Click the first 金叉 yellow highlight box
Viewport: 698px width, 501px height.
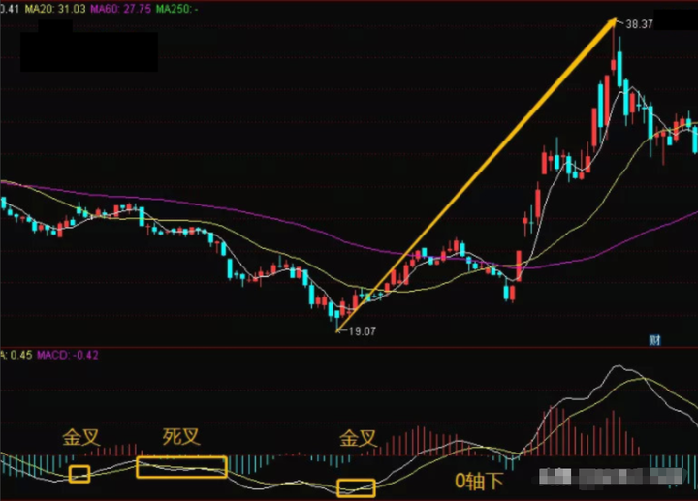tap(79, 474)
